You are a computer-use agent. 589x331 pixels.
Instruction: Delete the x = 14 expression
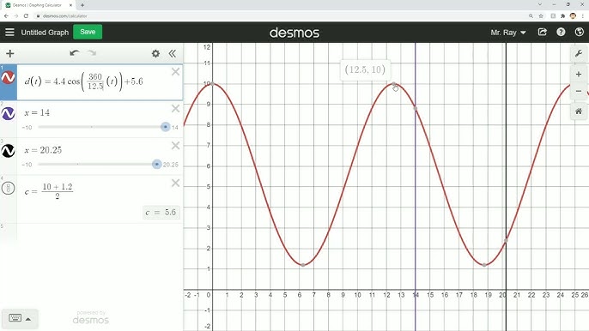coord(175,108)
